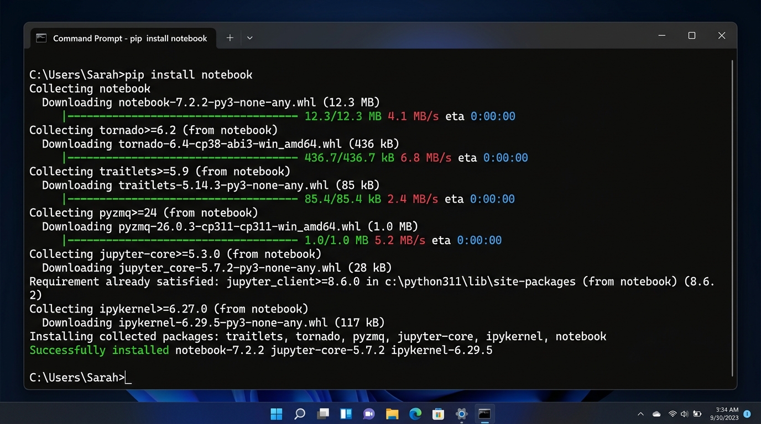This screenshot has height=424, width=761.
Task: Click the traitlets 85.4 kB progress bar
Action: click(181, 199)
